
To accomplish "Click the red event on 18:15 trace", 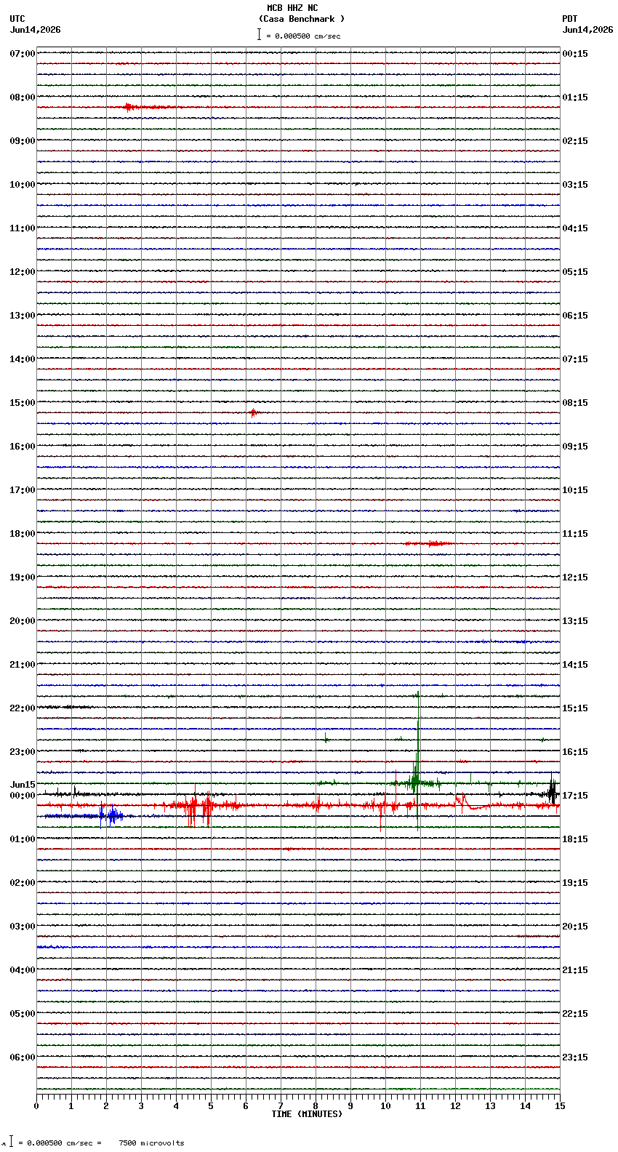I will 429,543.
